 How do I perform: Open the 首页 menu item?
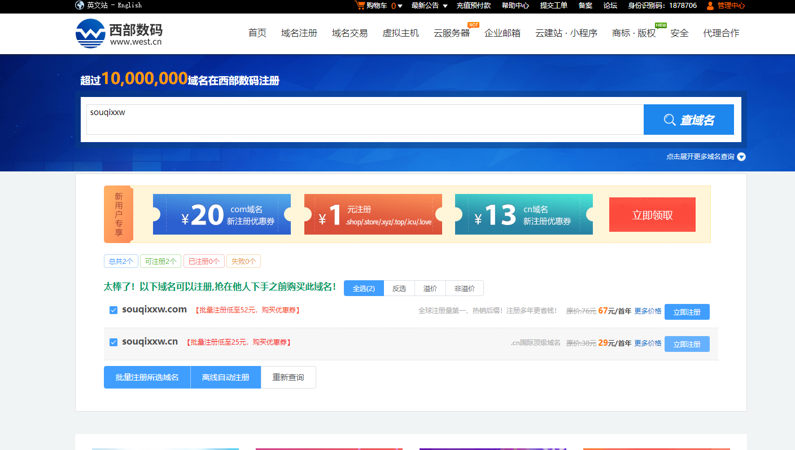tap(257, 33)
